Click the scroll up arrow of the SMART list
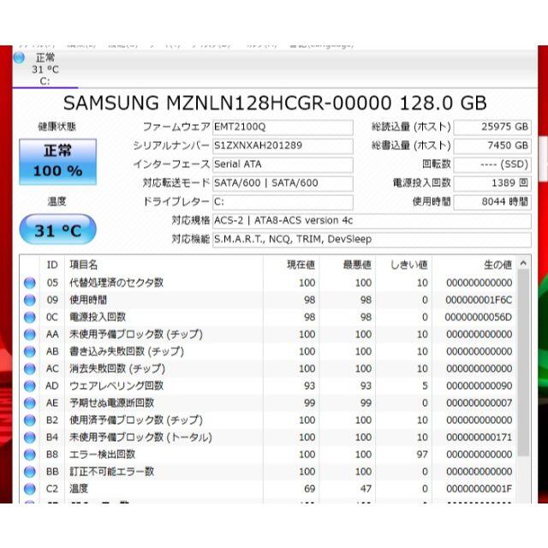This screenshot has width=548, height=548. point(523,263)
